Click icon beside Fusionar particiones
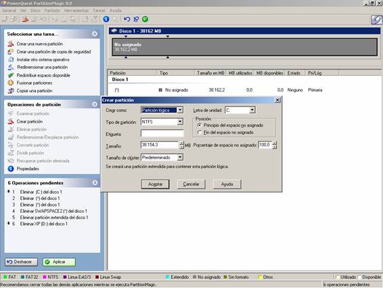383x288 pixels. point(11,83)
